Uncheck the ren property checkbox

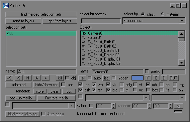coord(80,84)
